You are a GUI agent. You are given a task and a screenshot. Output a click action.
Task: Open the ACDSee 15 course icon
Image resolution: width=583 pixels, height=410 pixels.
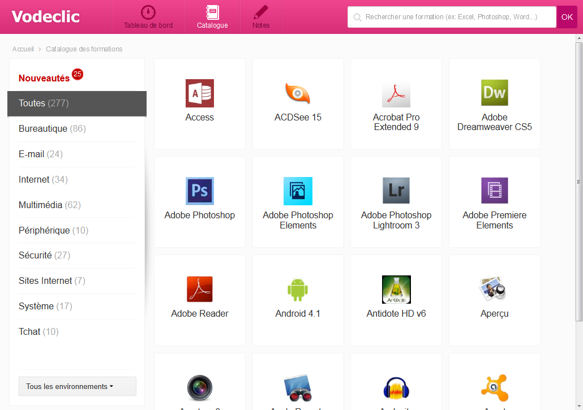[x=298, y=93]
